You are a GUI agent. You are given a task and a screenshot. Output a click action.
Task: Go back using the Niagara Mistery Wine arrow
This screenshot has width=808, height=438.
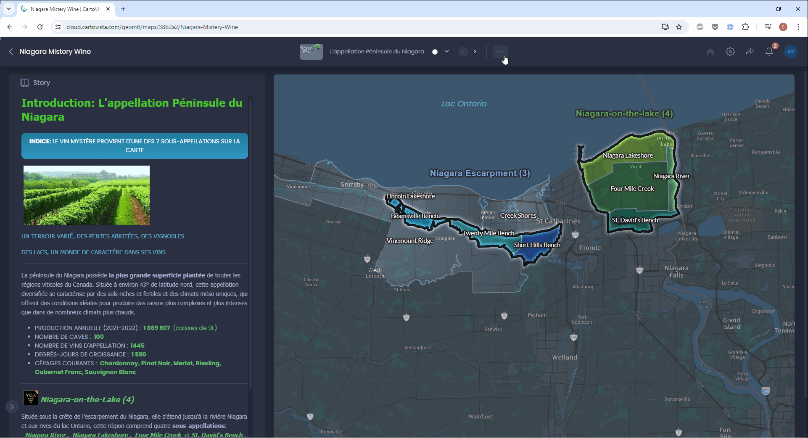click(11, 51)
